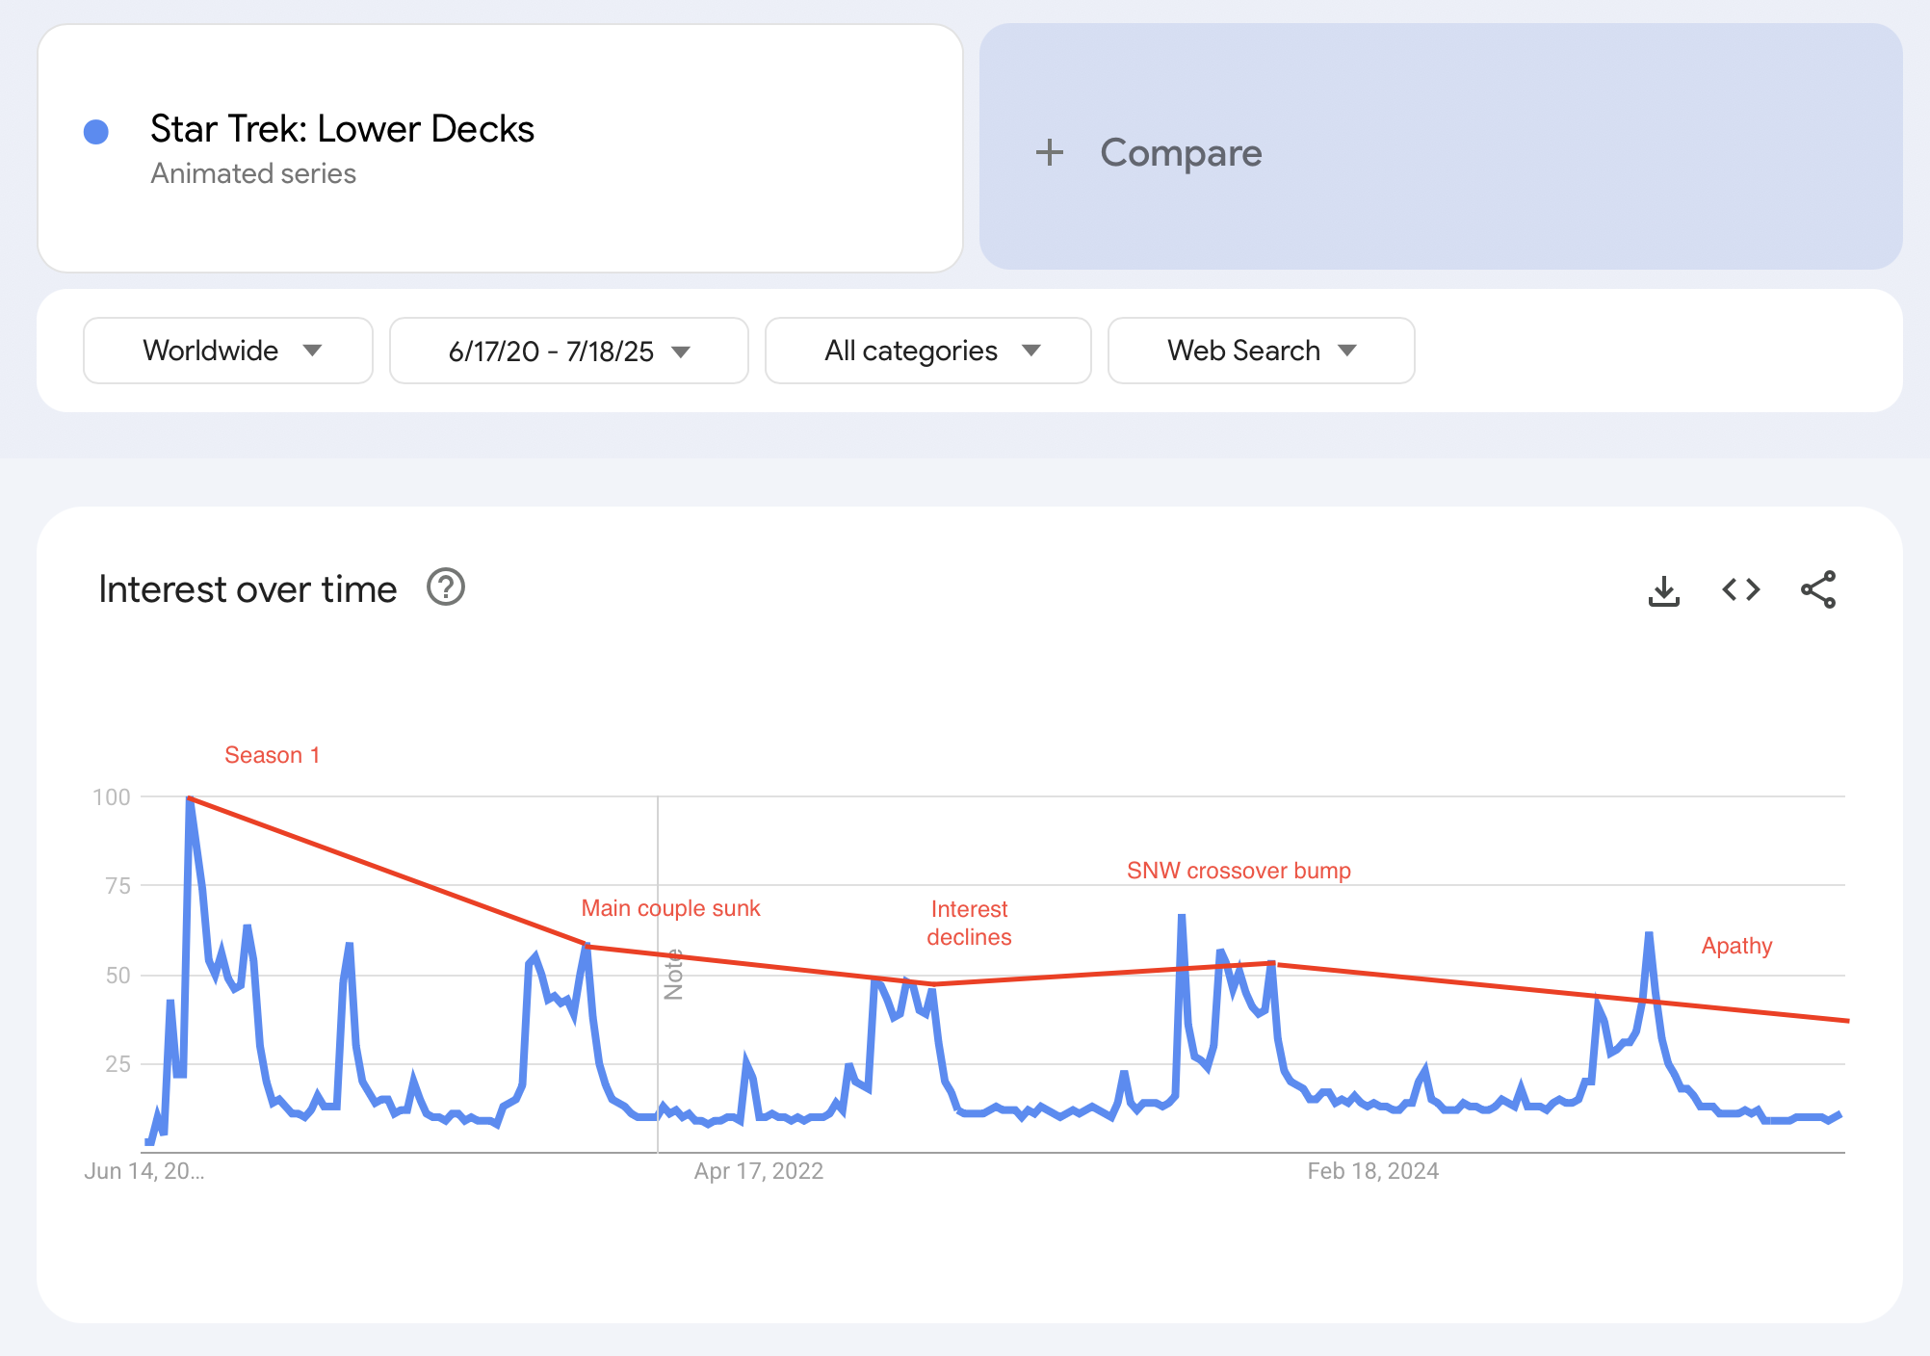This screenshot has width=1930, height=1356.
Task: Open the 6/17/20 - 7/18/25 date range dropdown
Action: tap(569, 351)
